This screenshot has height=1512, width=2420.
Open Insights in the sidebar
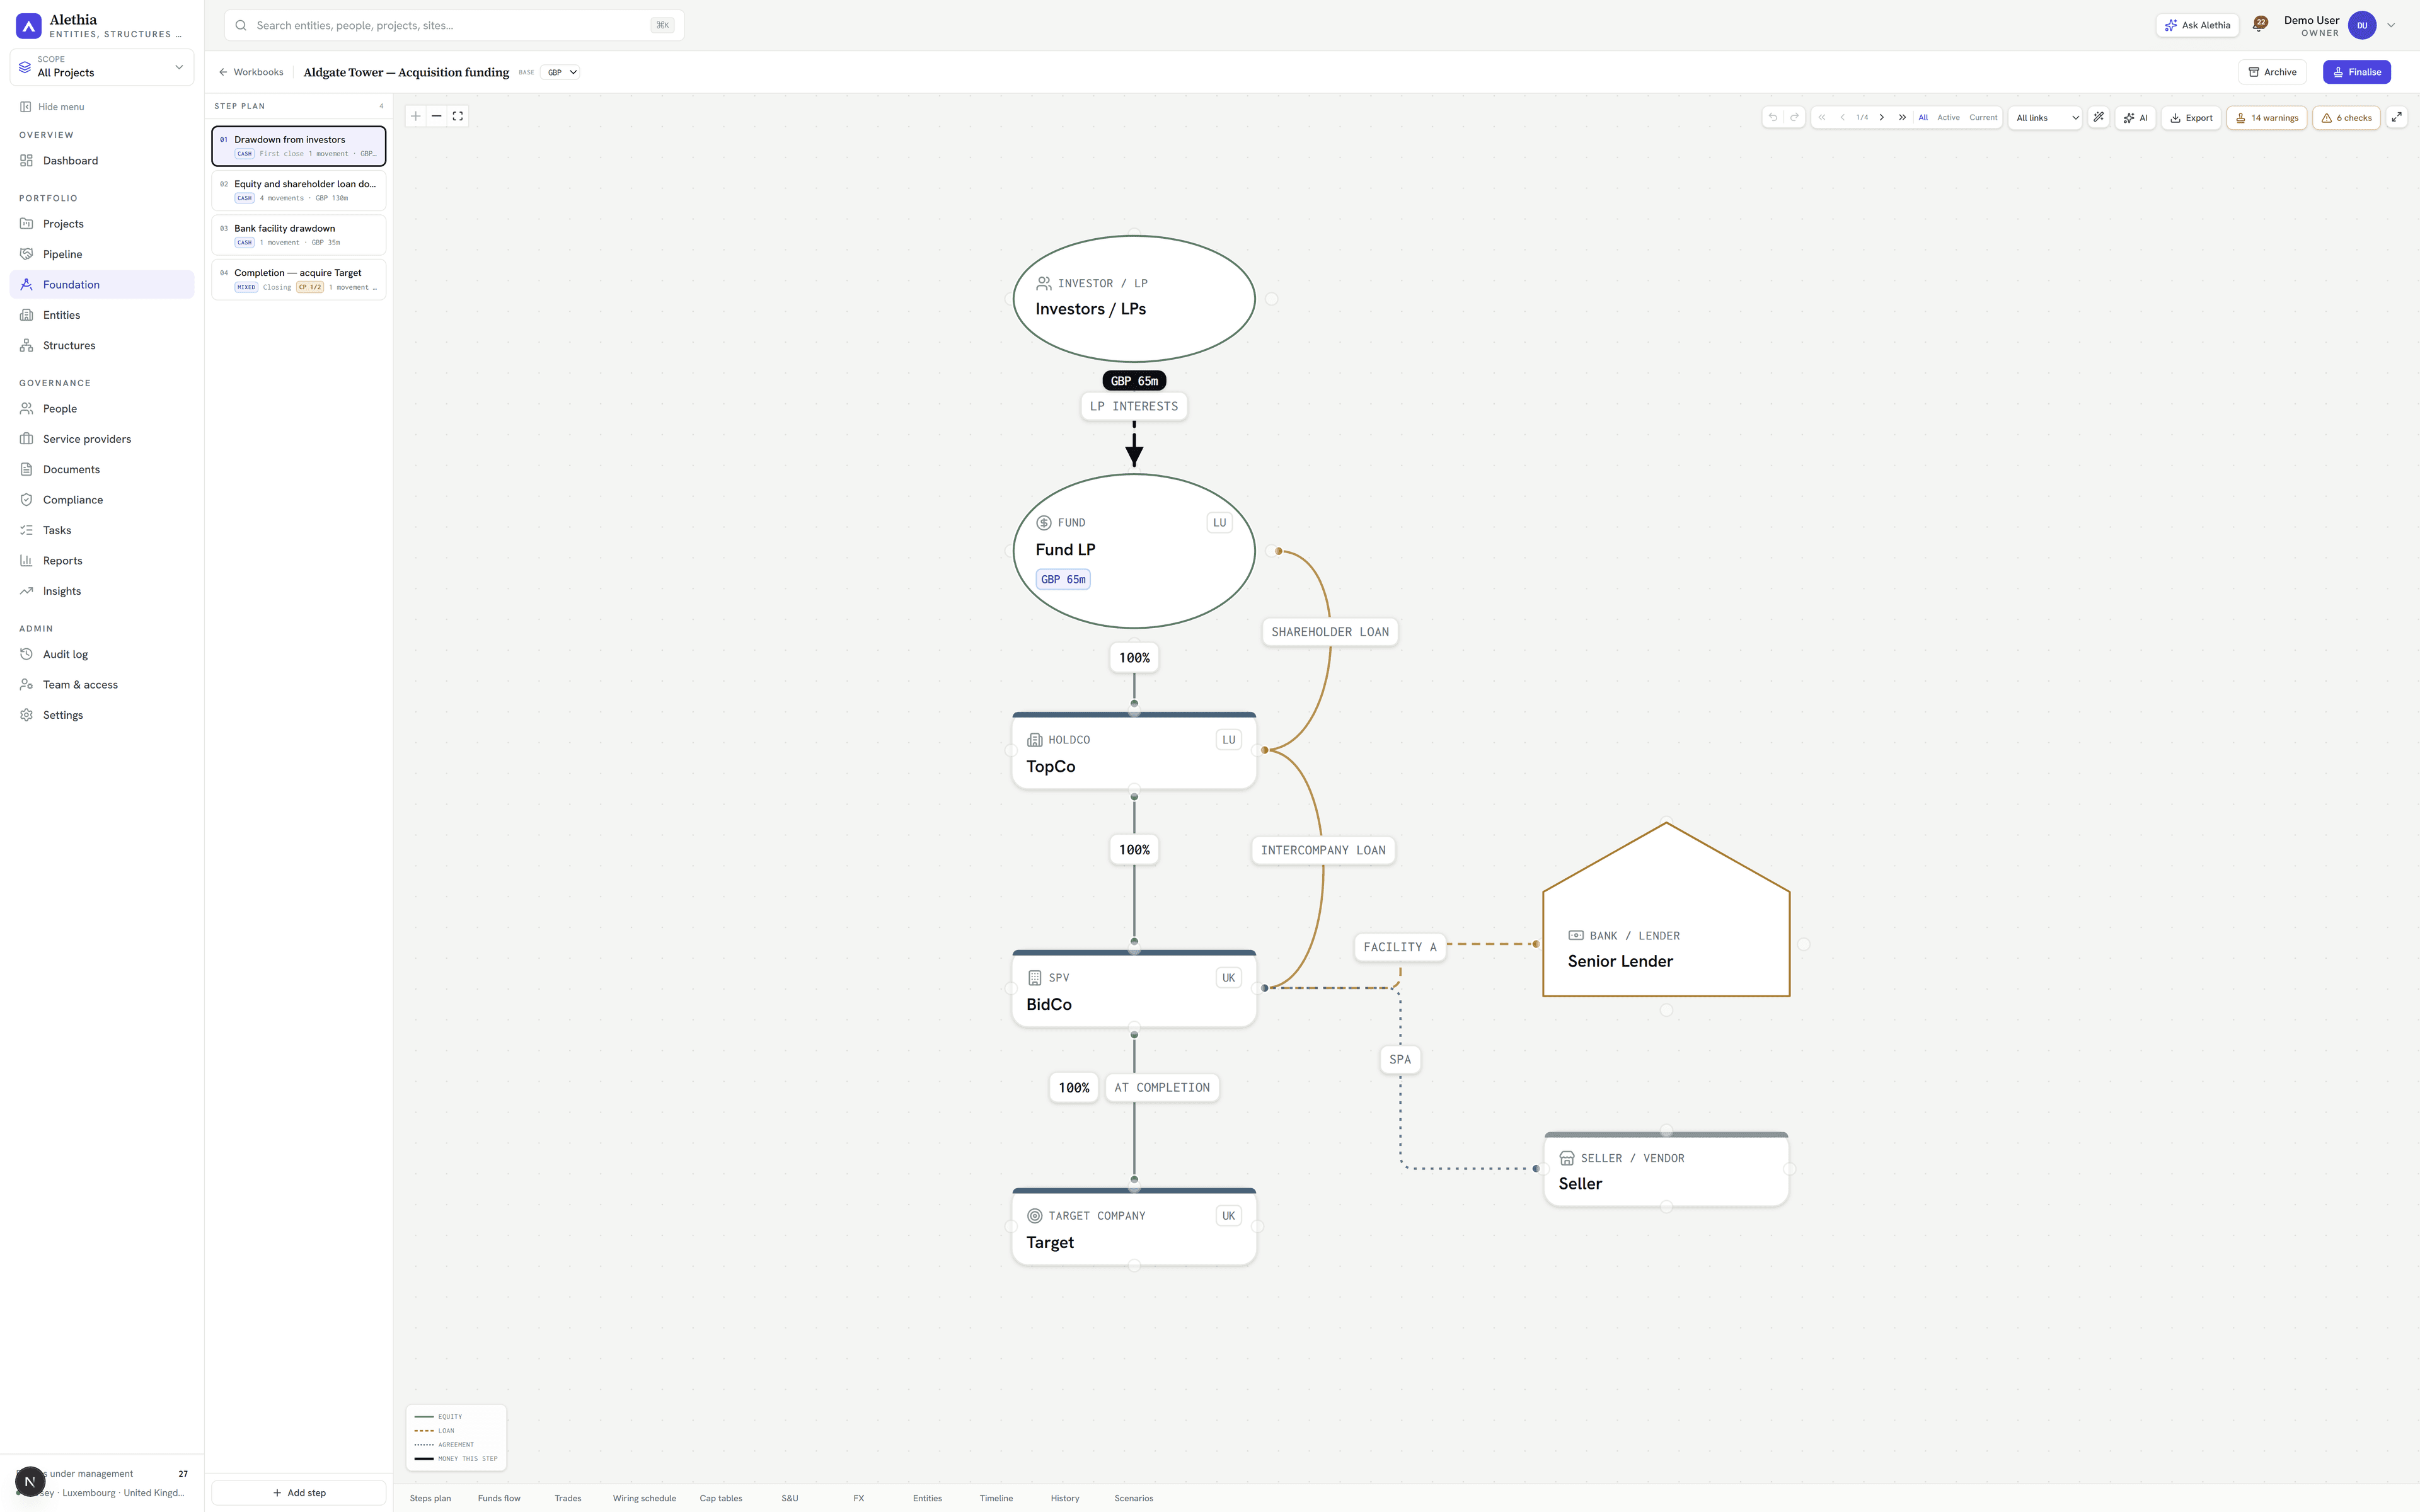[101, 591]
